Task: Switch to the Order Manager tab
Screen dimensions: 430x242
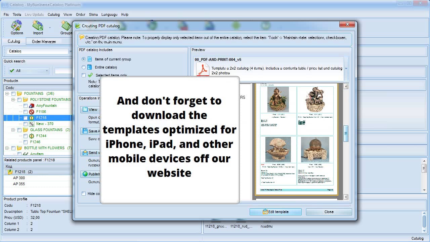Action: coord(44,41)
